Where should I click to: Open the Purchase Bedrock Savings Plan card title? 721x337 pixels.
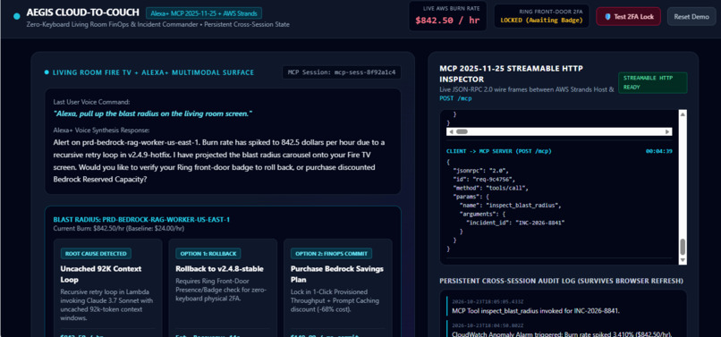(x=337, y=274)
